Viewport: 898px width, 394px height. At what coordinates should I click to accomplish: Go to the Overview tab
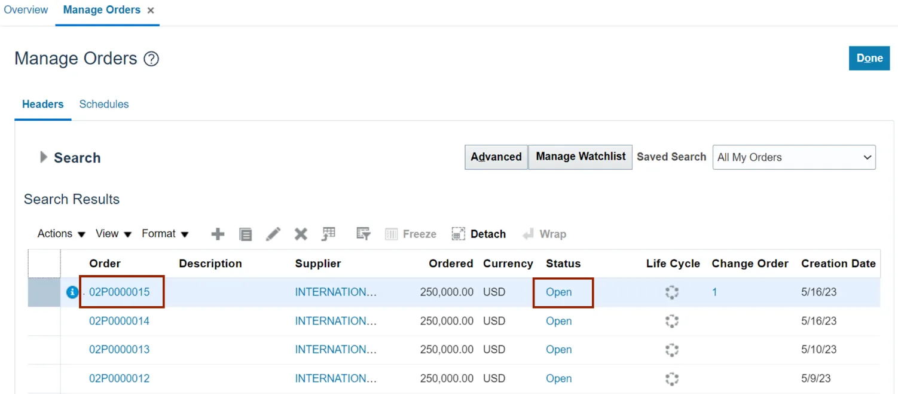[x=26, y=10]
